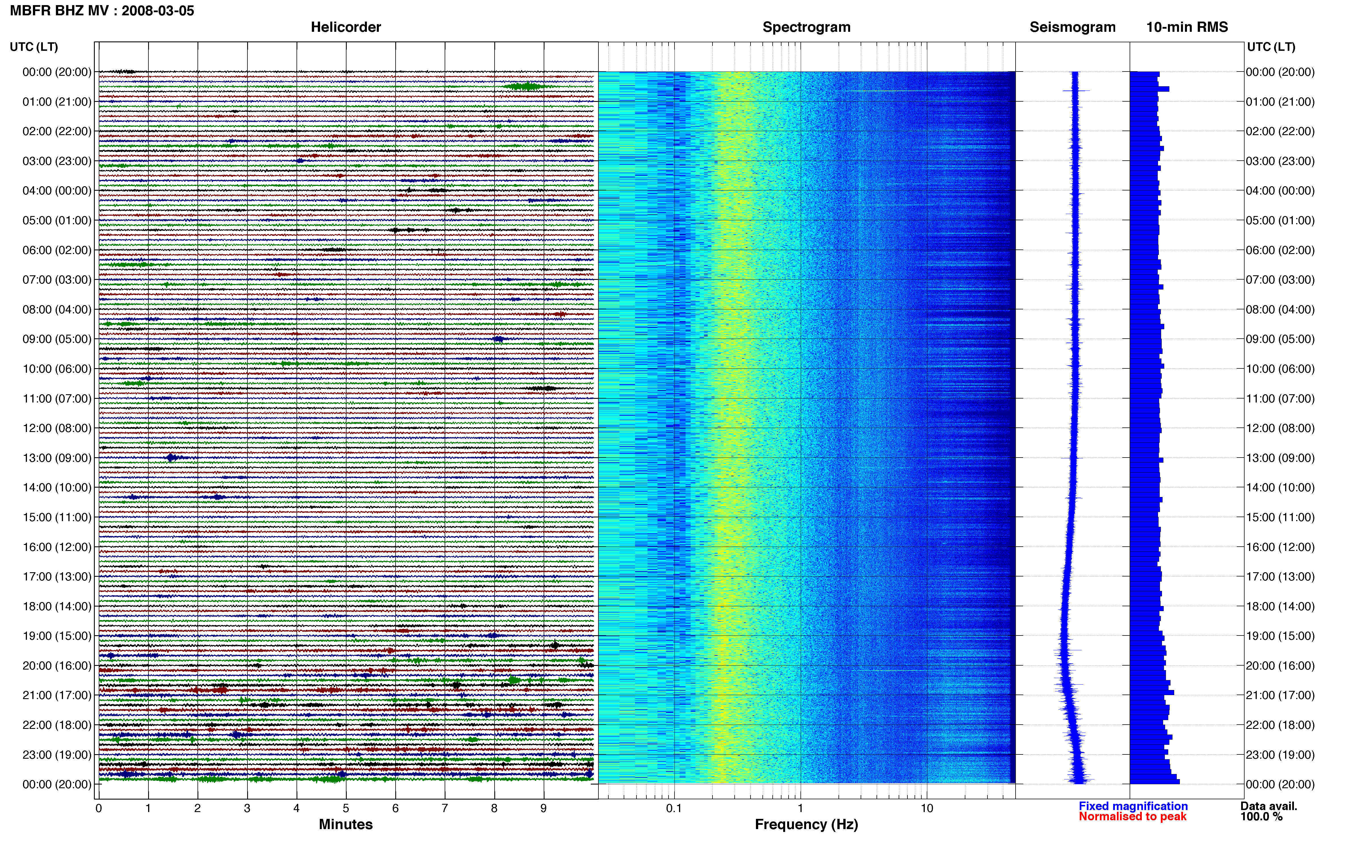Click minute tick '5' on helicorder axis
The width and height of the screenshot is (1345, 841).
[x=346, y=808]
